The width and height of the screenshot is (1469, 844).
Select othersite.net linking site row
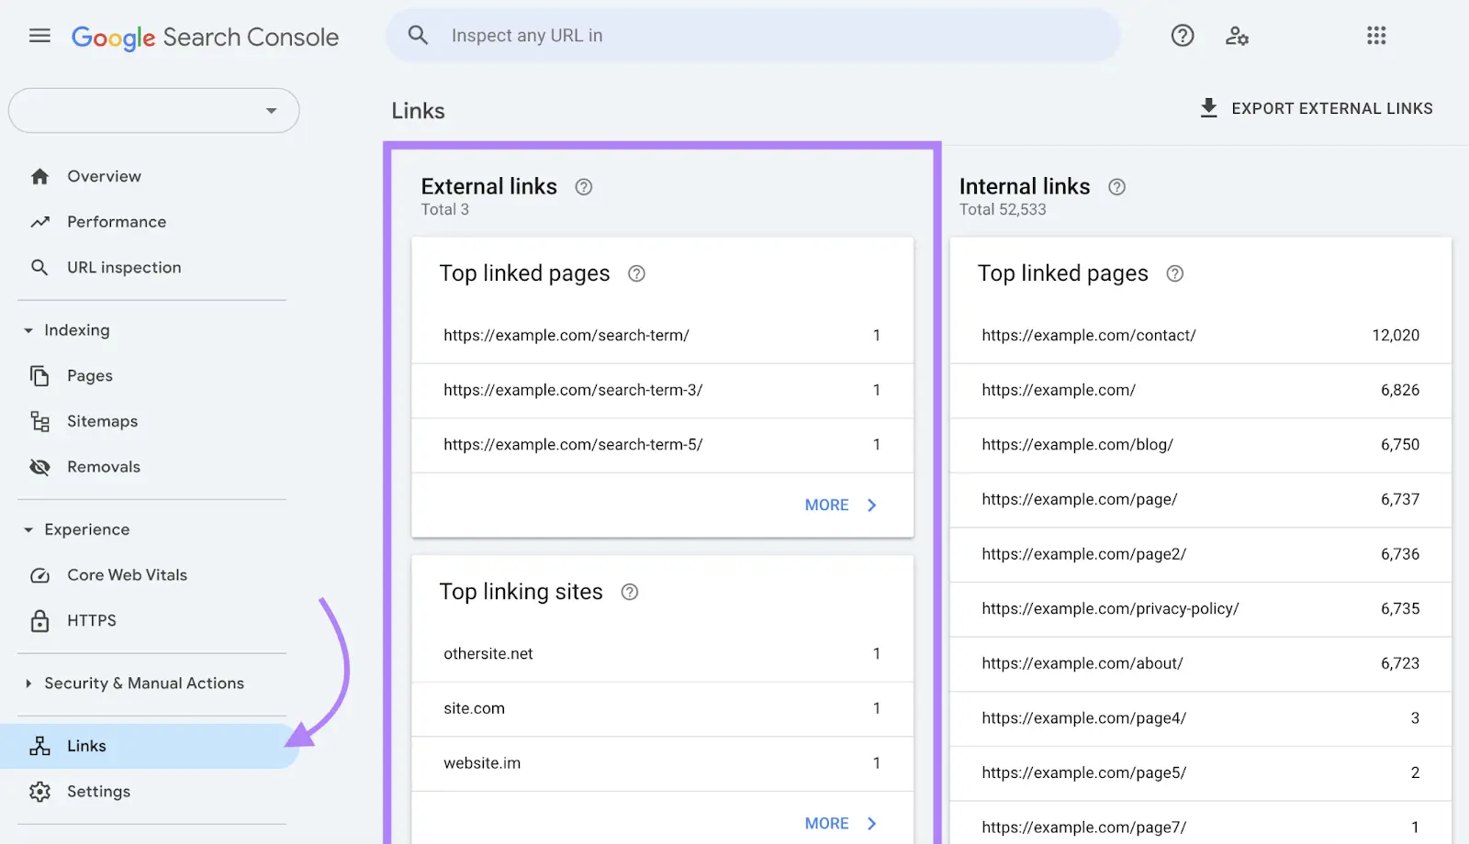point(662,654)
